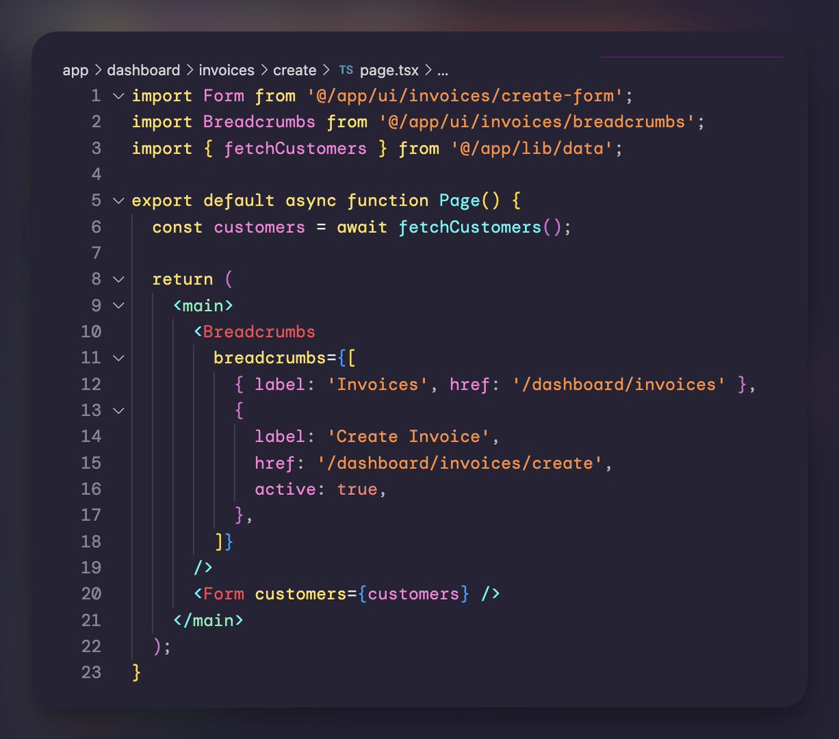Open the 'invoices' breadcrumb item
Image resolution: width=839 pixels, height=739 pixels.
[226, 70]
